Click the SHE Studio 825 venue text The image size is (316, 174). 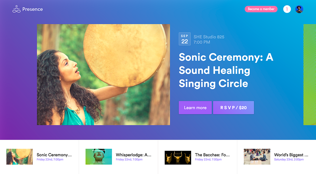pos(209,37)
